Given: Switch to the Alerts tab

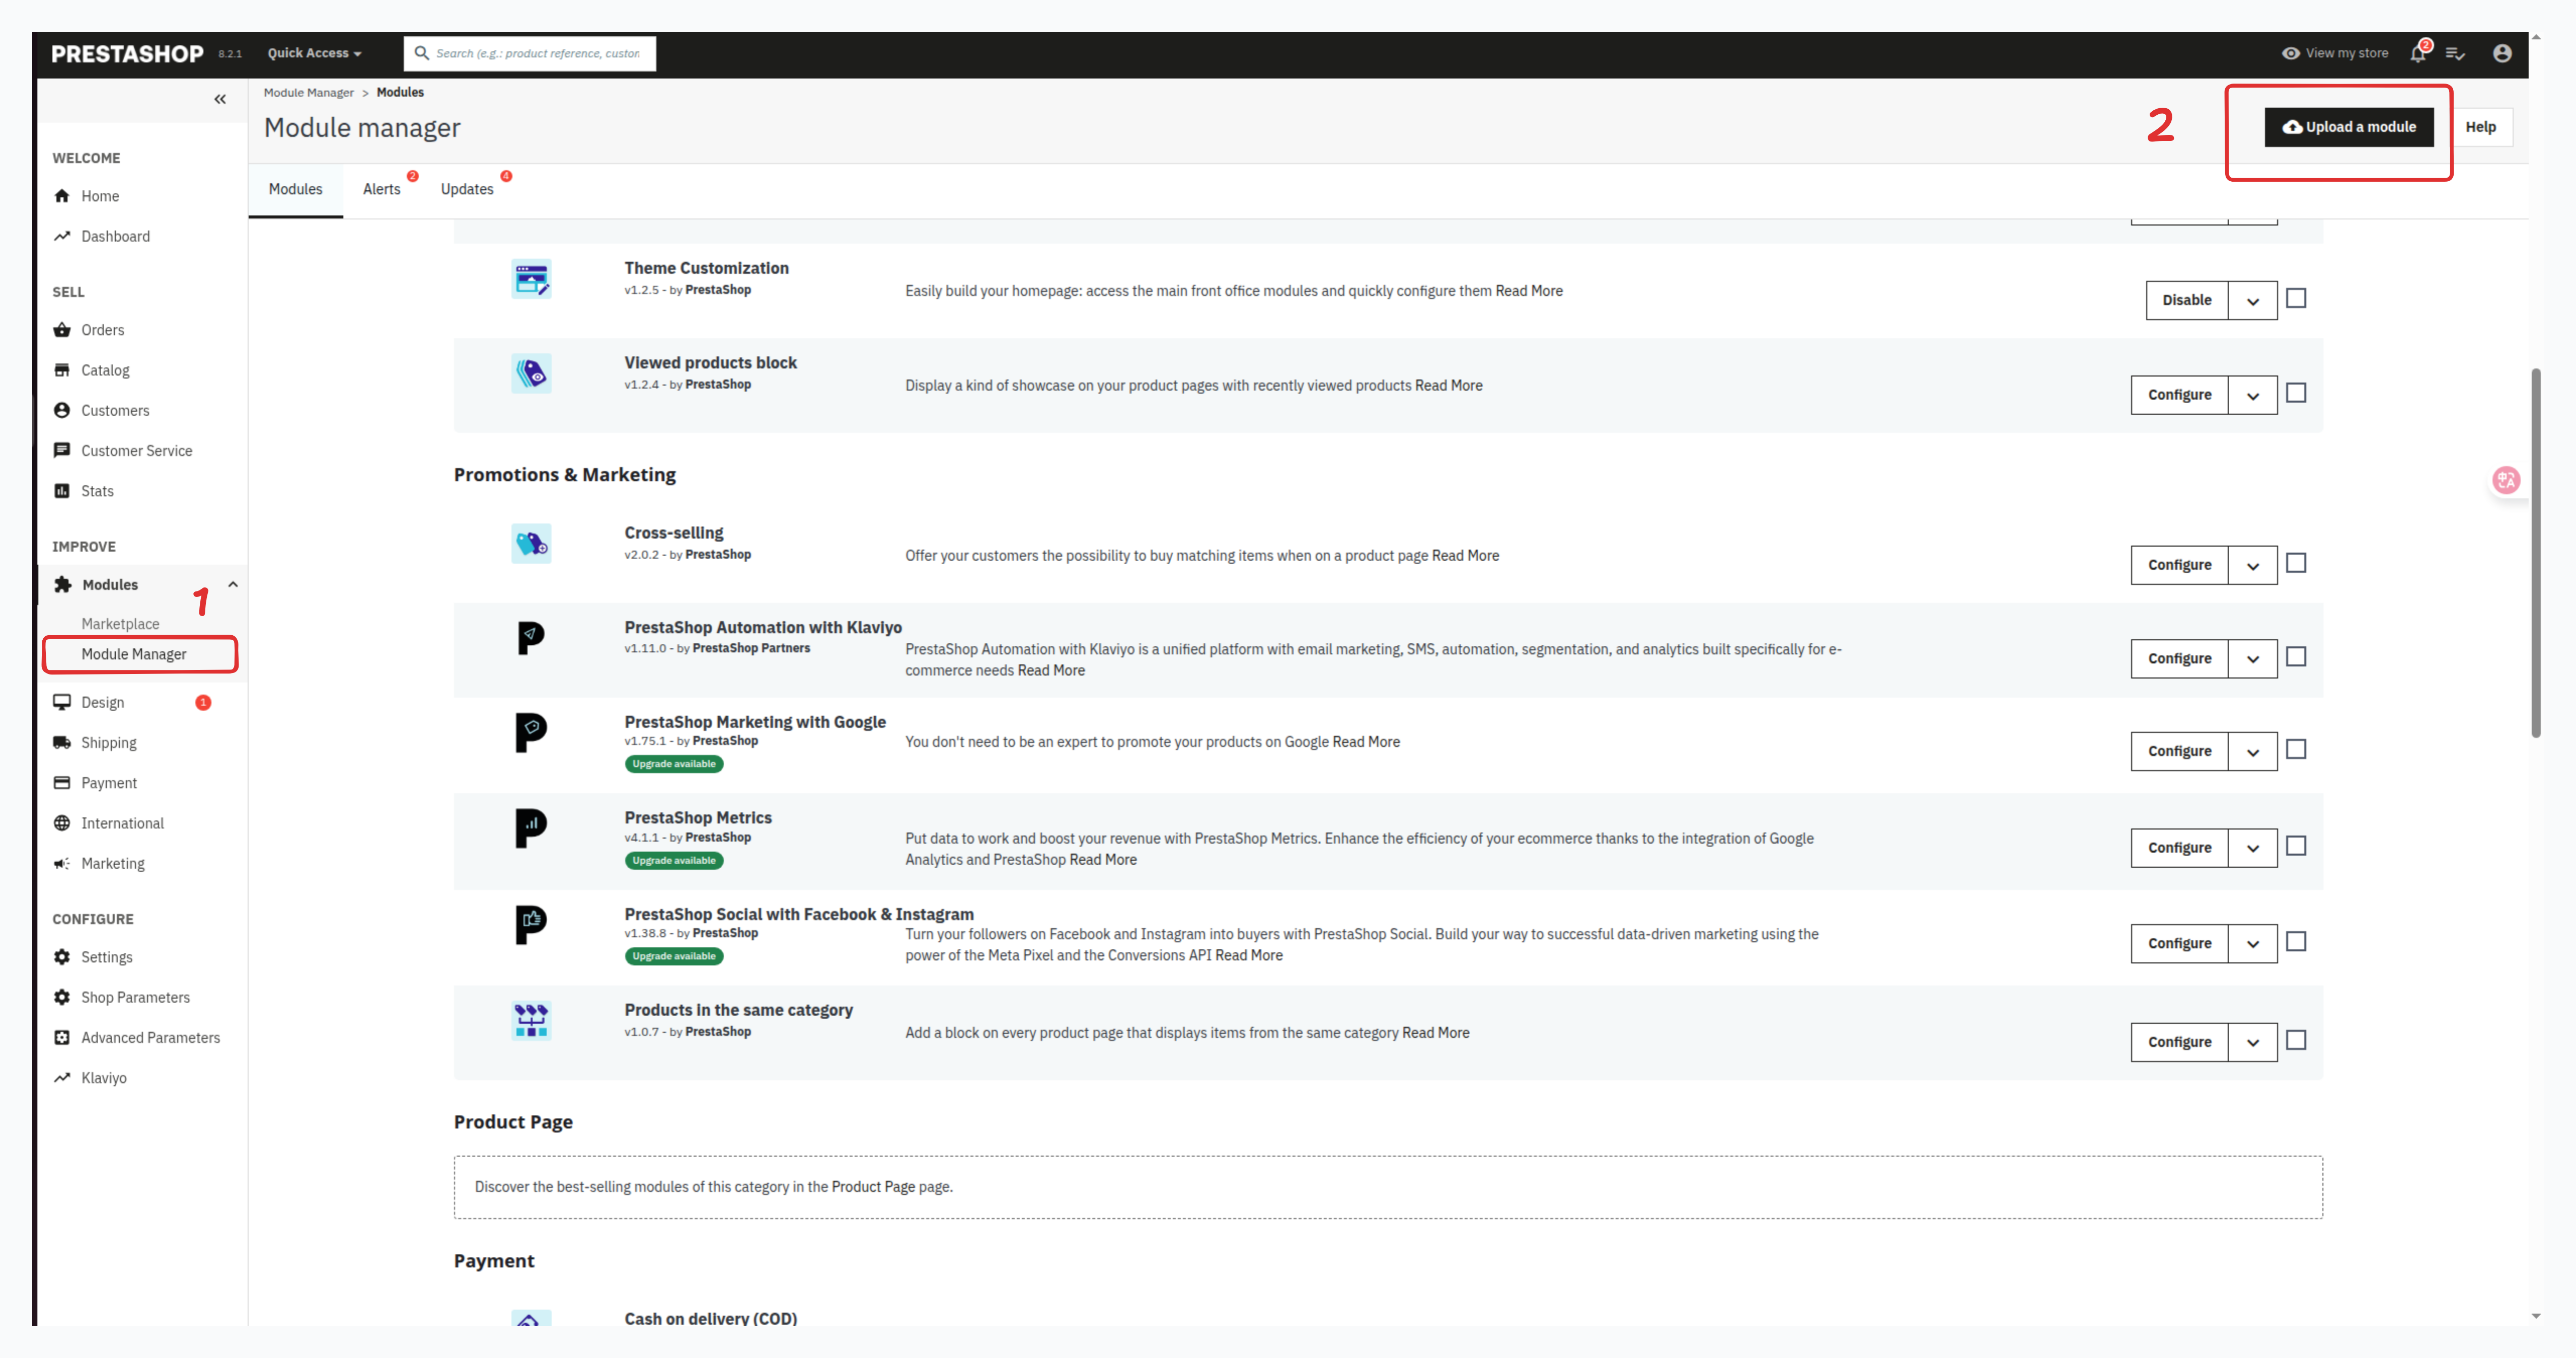Looking at the screenshot, I should (x=382, y=189).
